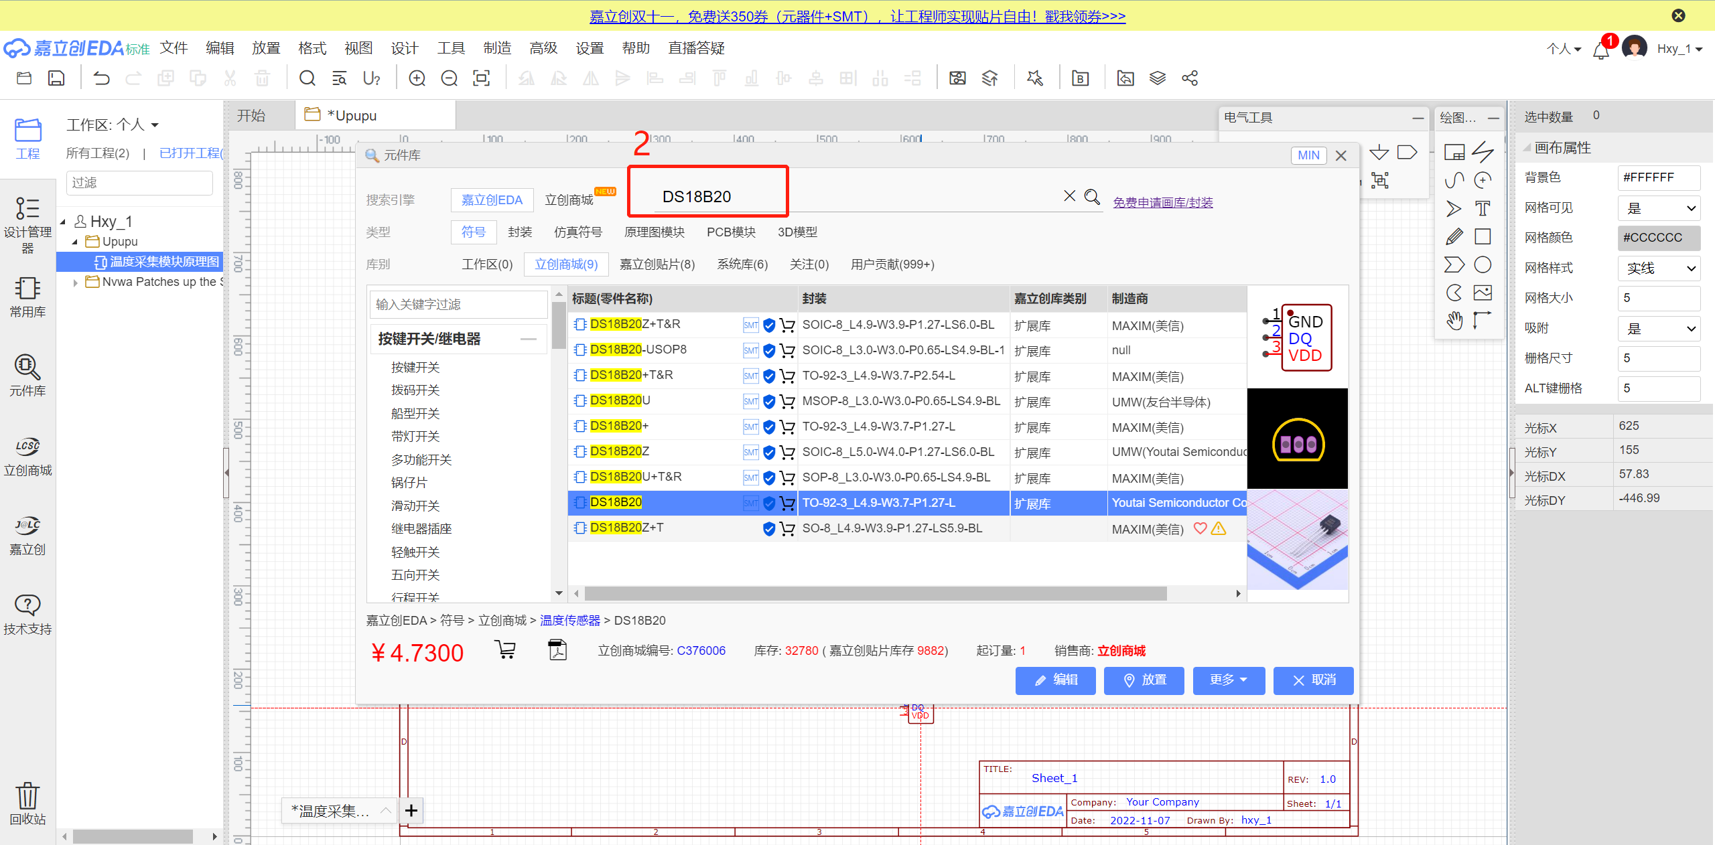This screenshot has height=845, width=1715.
Task: Click the share icon in the toolbar
Action: (1190, 78)
